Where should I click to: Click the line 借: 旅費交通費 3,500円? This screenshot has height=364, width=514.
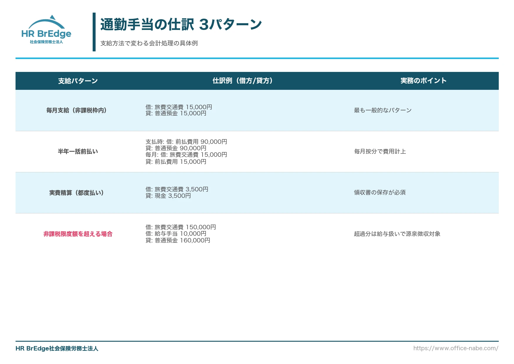[x=177, y=189]
